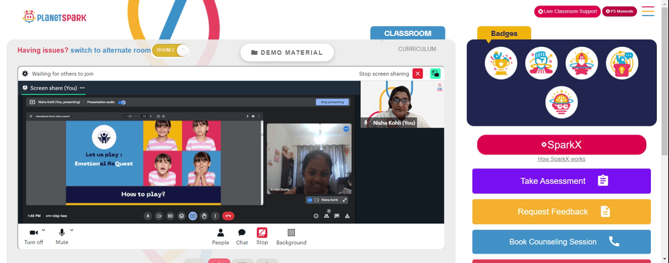Click the wizard gnome badge icon
Viewport: 669px width, 263px height.
click(581, 63)
